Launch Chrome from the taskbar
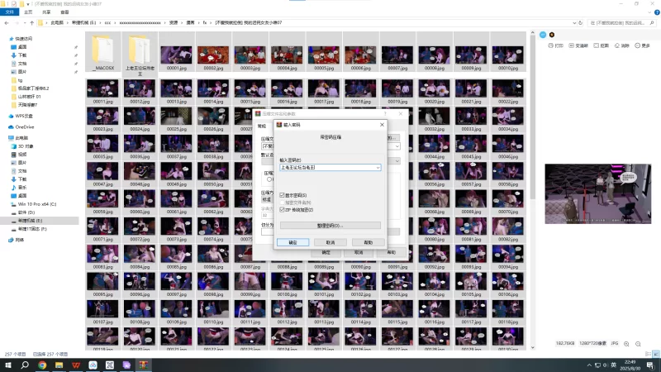The image size is (661, 372). 42,365
